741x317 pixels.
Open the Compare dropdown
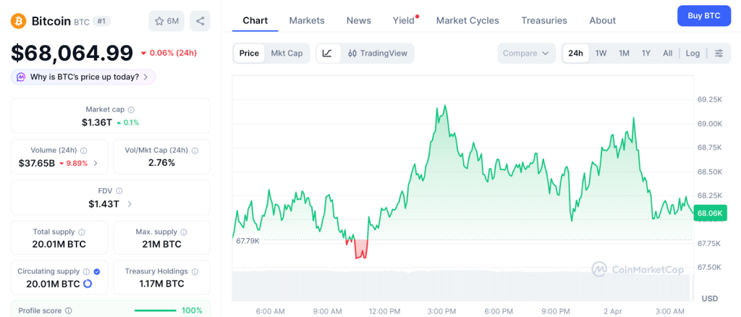[525, 53]
